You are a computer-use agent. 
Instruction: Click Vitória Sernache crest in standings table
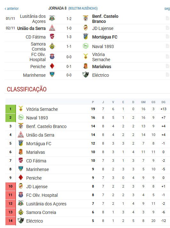[x=21, y=109]
